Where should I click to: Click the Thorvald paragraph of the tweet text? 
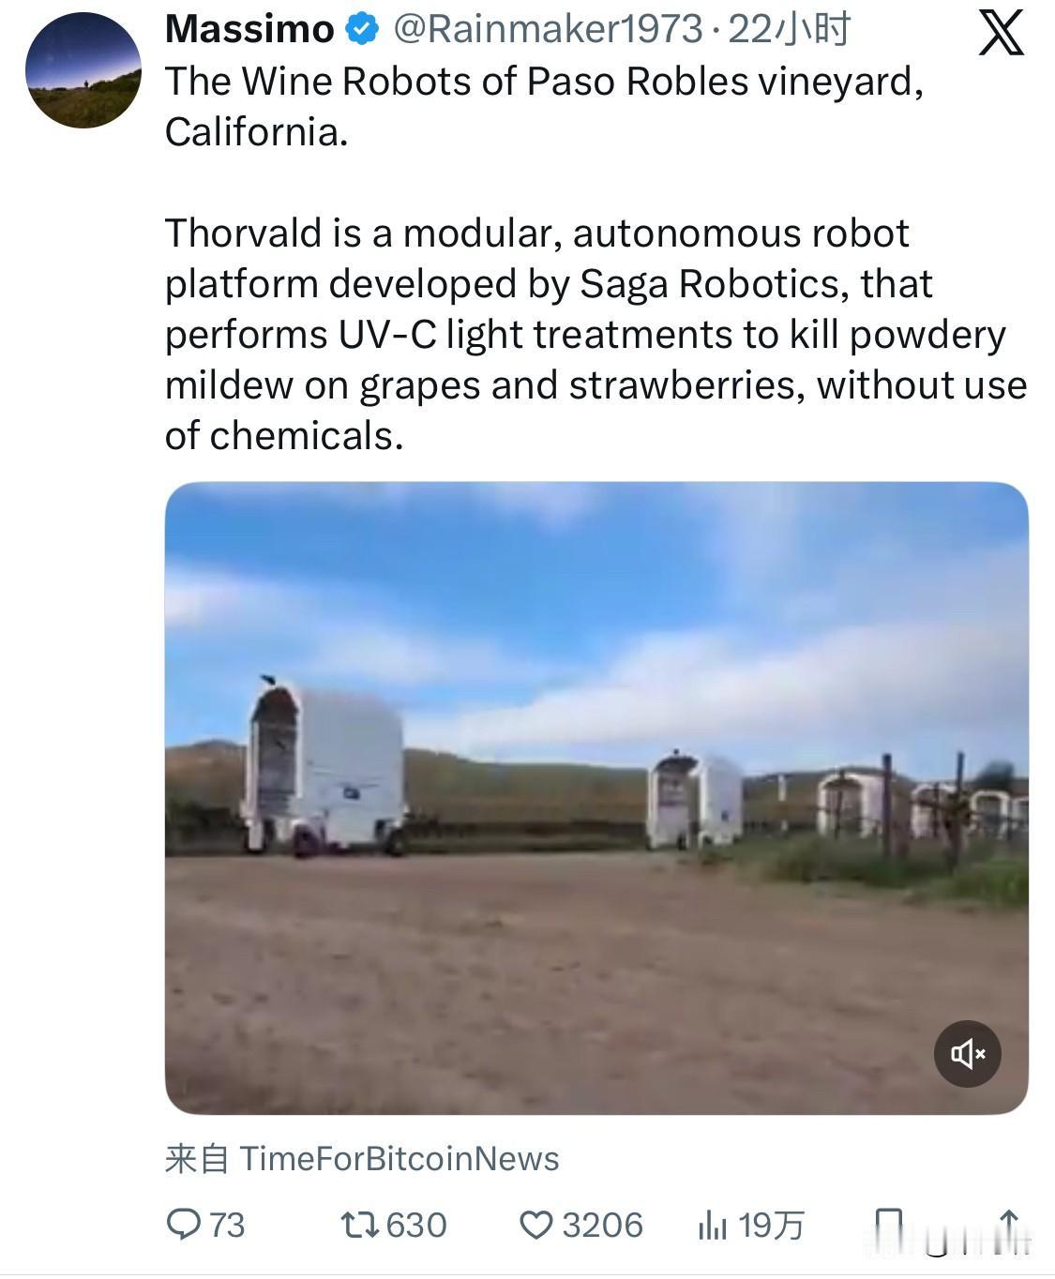click(x=596, y=335)
